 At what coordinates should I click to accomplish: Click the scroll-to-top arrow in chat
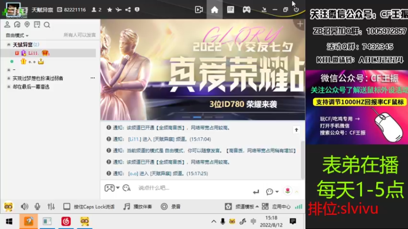(x=296, y=130)
